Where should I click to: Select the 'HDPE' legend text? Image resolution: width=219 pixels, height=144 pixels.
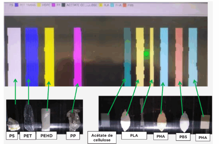(x=46, y=5)
